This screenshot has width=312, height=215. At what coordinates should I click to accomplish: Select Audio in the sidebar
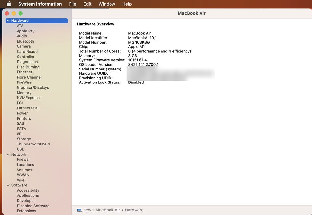(x=22, y=36)
